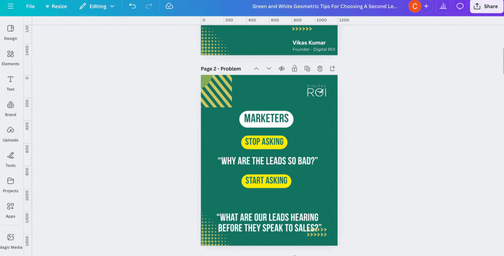Open the Projects panel
Viewport: 504px width, 256px height.
(x=11, y=185)
